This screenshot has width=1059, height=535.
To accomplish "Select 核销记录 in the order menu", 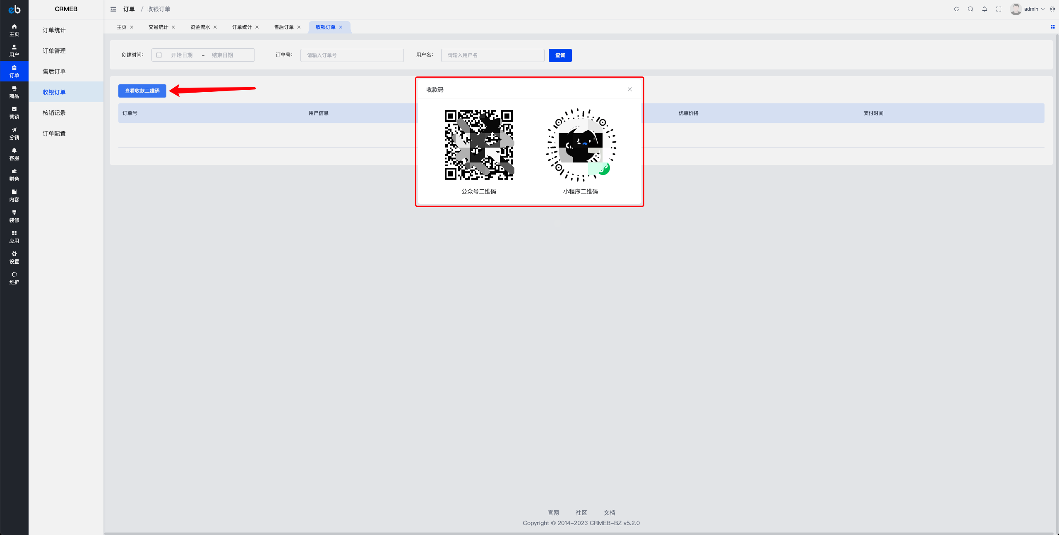I will tap(54, 112).
